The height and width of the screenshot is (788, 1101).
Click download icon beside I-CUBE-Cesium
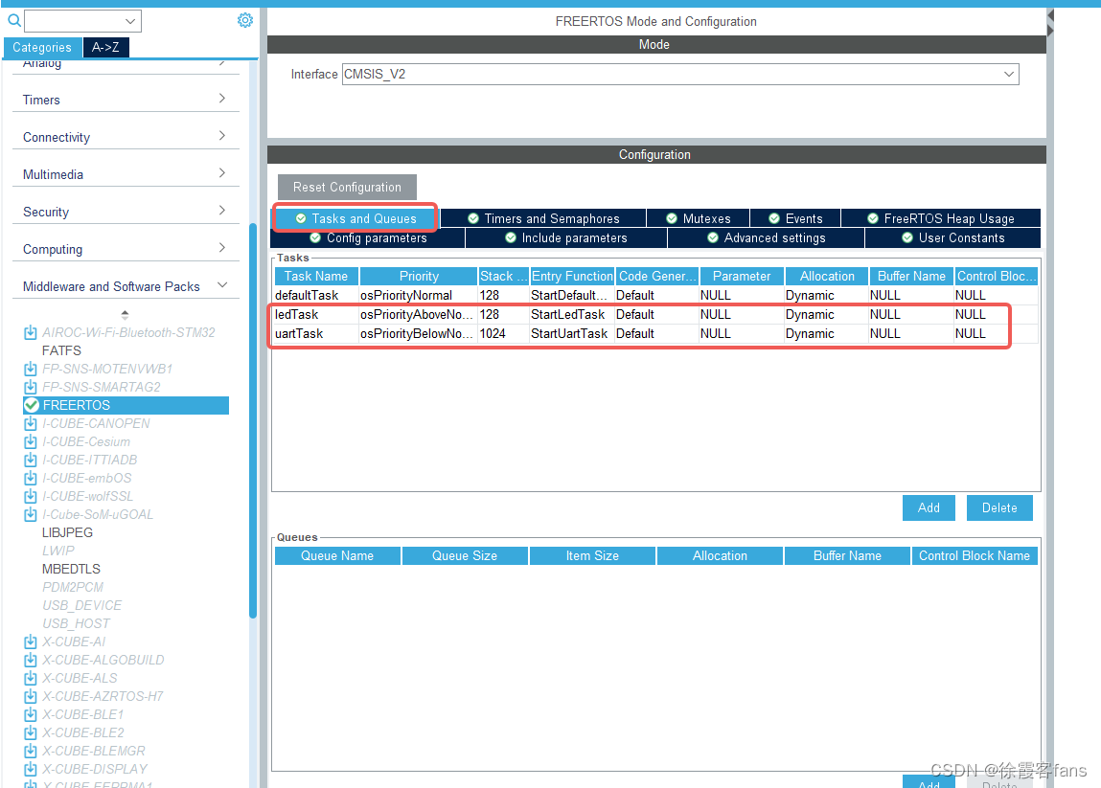click(x=31, y=442)
